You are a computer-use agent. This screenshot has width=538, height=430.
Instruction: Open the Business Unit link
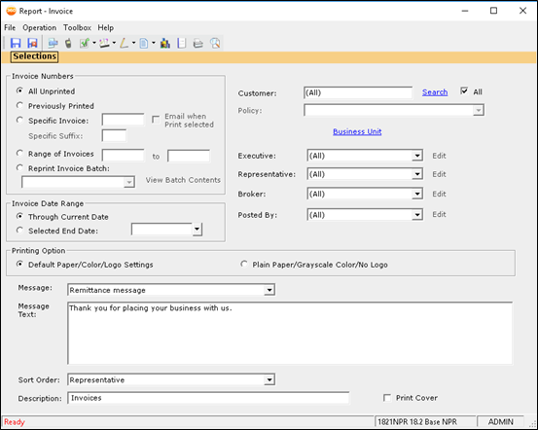click(x=357, y=131)
